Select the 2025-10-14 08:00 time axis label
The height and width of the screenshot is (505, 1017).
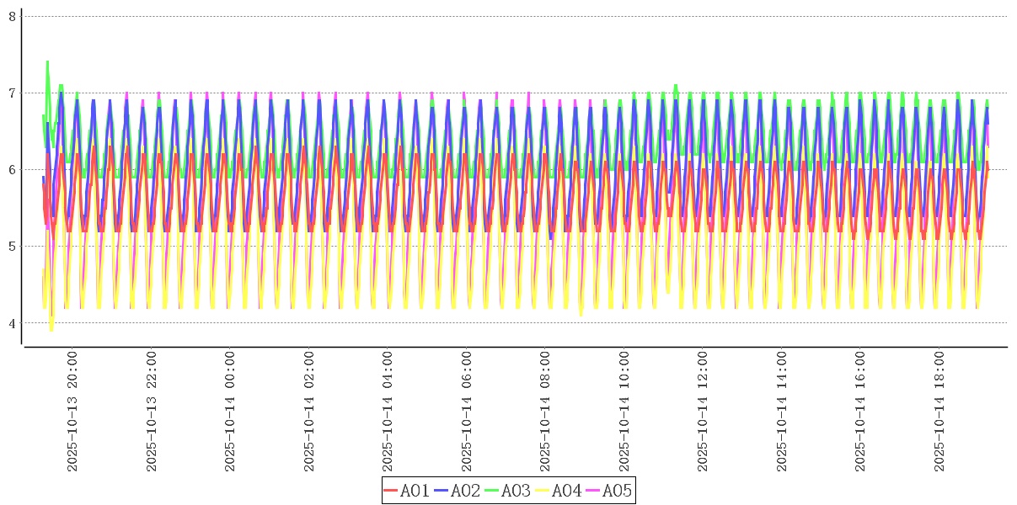point(545,412)
